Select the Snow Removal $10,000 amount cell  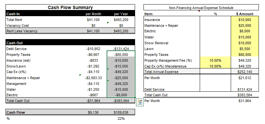pos(245,43)
